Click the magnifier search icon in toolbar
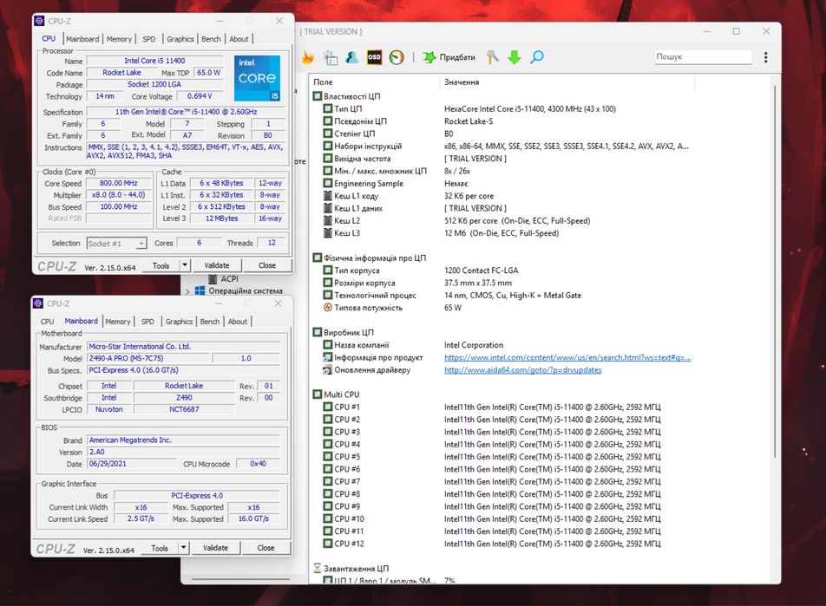Screen dimensions: 826x606 [536, 57]
